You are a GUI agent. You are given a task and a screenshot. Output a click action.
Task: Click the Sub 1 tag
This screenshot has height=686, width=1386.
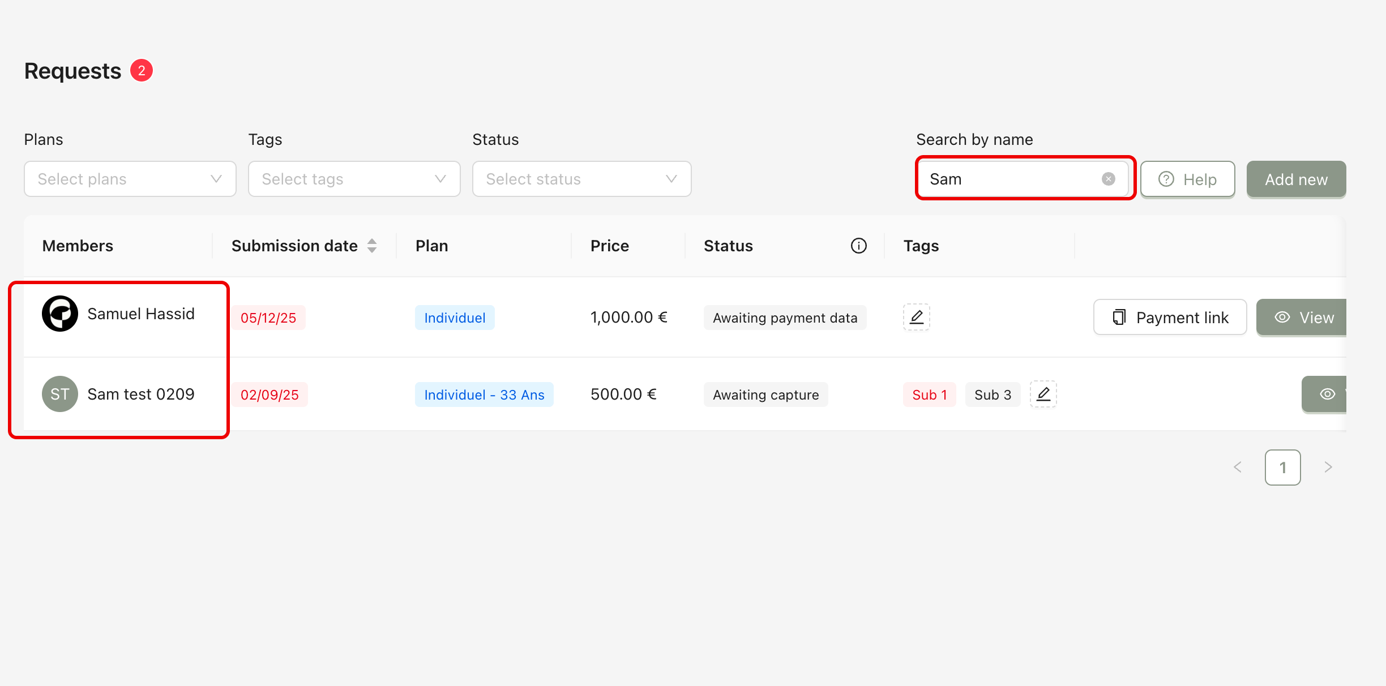click(929, 395)
